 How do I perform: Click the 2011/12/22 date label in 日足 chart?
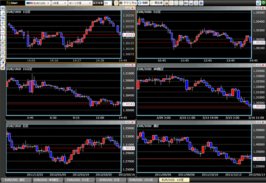35,175
